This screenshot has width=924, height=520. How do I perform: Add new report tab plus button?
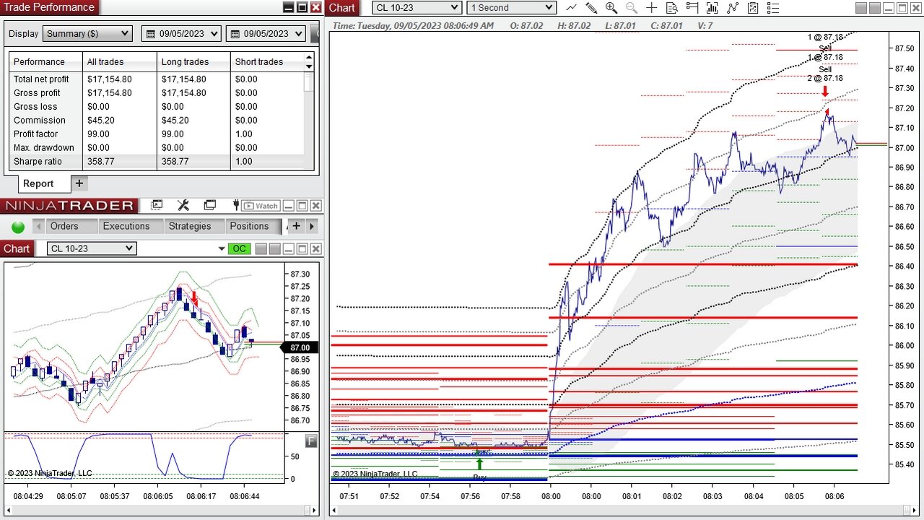(x=79, y=183)
